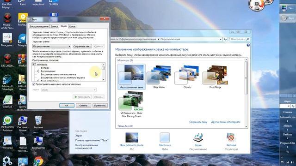
Task: Open the Новый текстовый document icon
Action: click(23, 144)
